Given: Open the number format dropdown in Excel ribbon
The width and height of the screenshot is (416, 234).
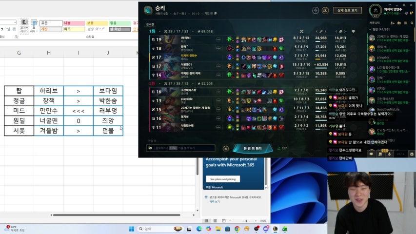Looking at the screenshot, I should [15, 22].
